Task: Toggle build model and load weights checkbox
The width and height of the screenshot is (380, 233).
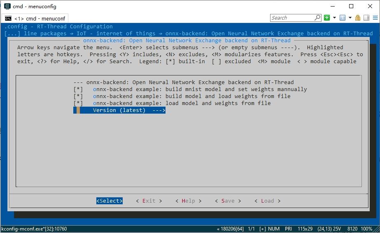Action: click(x=78, y=96)
